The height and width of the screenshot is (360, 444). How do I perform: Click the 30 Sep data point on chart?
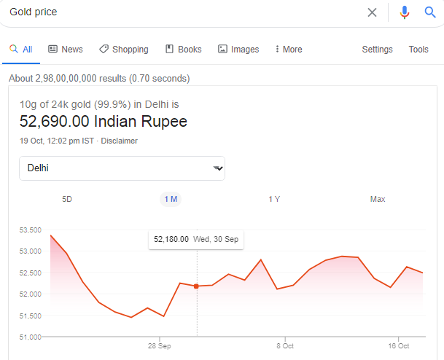coord(196,286)
